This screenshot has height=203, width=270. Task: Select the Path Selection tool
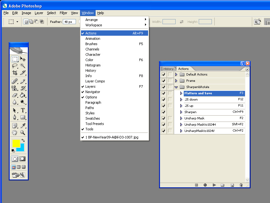pyautogui.click(x=15, y=110)
